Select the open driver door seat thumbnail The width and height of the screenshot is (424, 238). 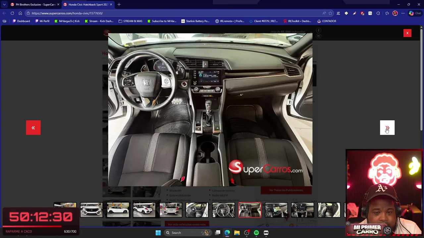197,210
